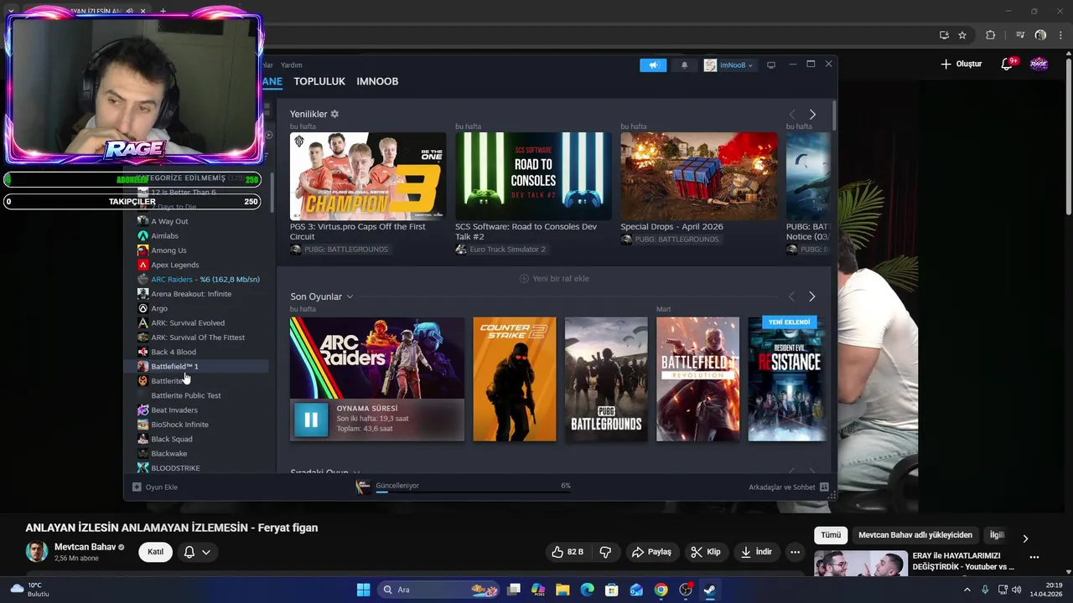Open Arkadaşlar ve Sohbet panel
1073x603 pixels.
pos(789,487)
